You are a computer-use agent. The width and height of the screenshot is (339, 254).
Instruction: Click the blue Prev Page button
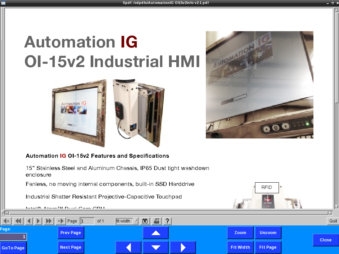coord(71,233)
